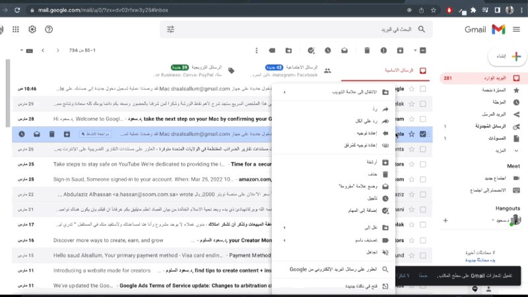Star the selected highlighted email
This screenshot has width=528, height=297.
tap(411, 134)
